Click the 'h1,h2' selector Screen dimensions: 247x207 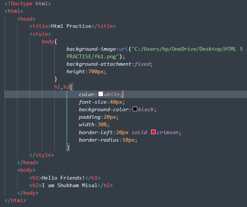click(x=62, y=87)
